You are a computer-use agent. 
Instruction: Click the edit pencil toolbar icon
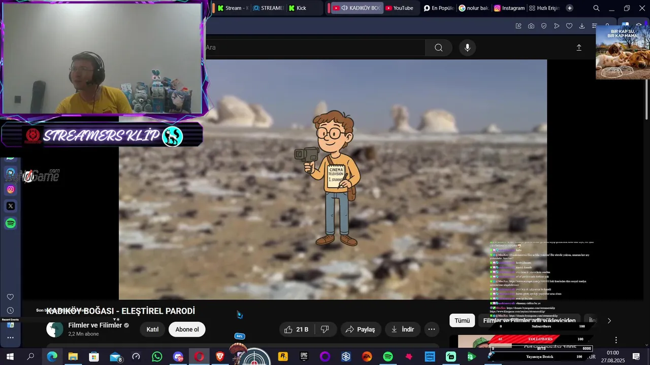(x=518, y=26)
